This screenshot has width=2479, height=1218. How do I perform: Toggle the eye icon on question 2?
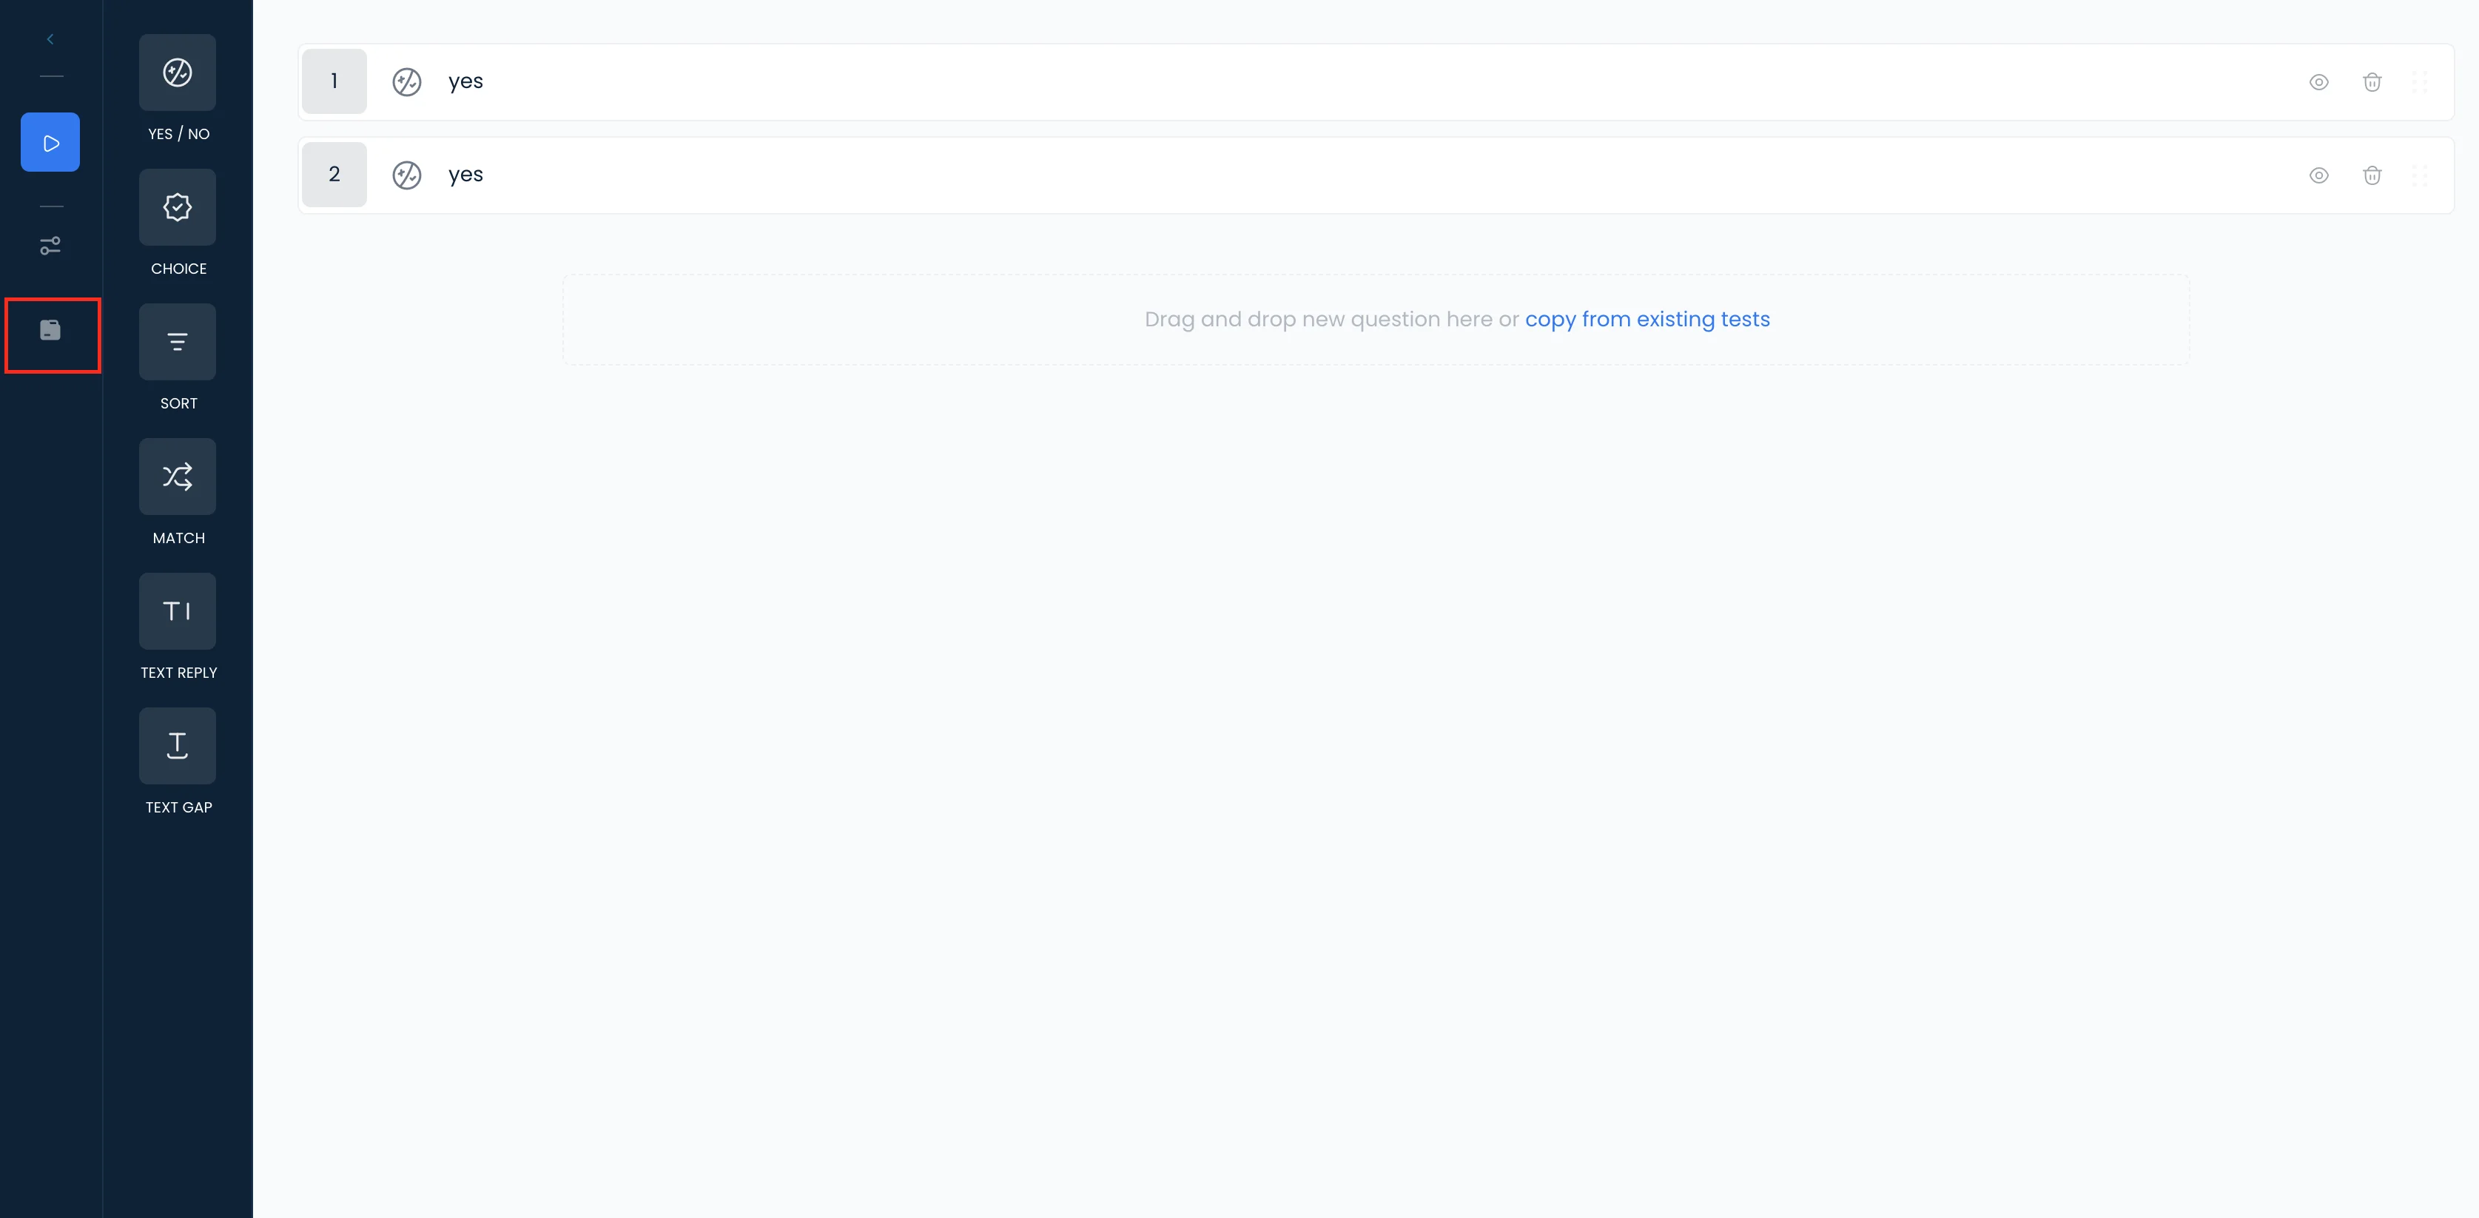(2318, 176)
